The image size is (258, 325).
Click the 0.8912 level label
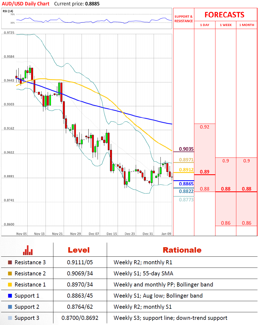(x=186, y=170)
